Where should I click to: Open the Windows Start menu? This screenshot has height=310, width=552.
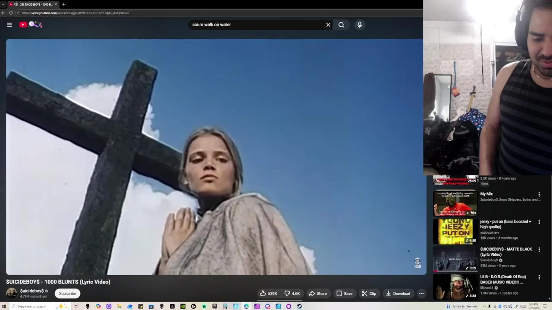tap(3, 306)
